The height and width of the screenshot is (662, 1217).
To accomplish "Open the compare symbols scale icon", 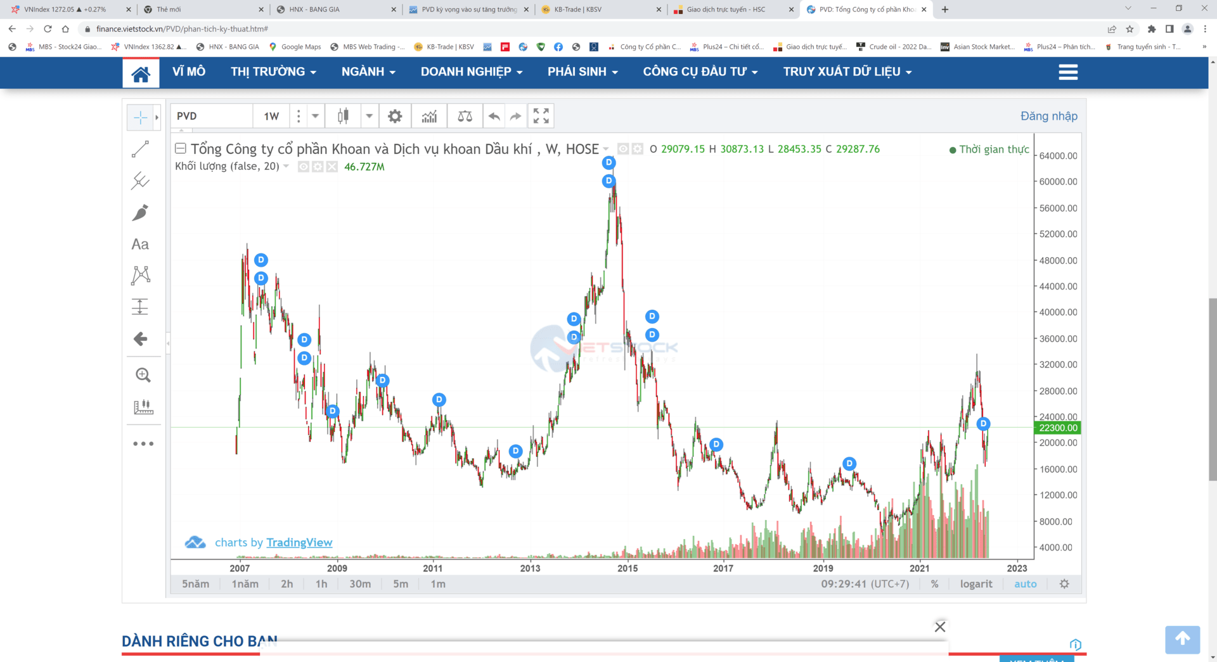I will pyautogui.click(x=465, y=117).
